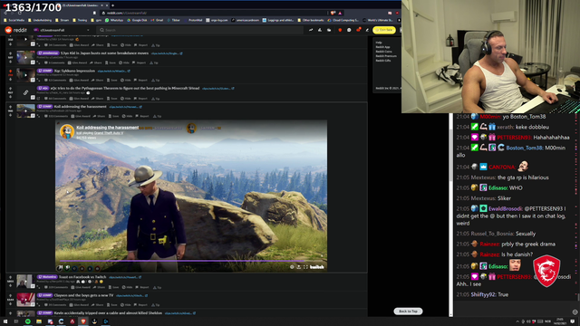
Task: Open Spotify from the taskbar
Action: pos(28,321)
